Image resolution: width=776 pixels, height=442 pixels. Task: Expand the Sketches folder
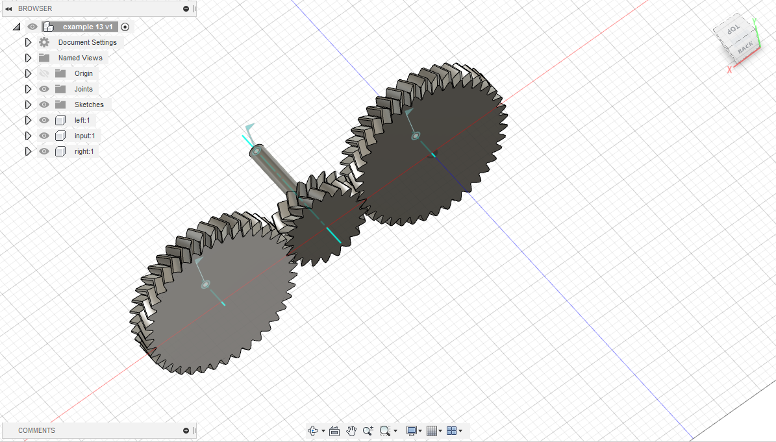pyautogui.click(x=28, y=104)
